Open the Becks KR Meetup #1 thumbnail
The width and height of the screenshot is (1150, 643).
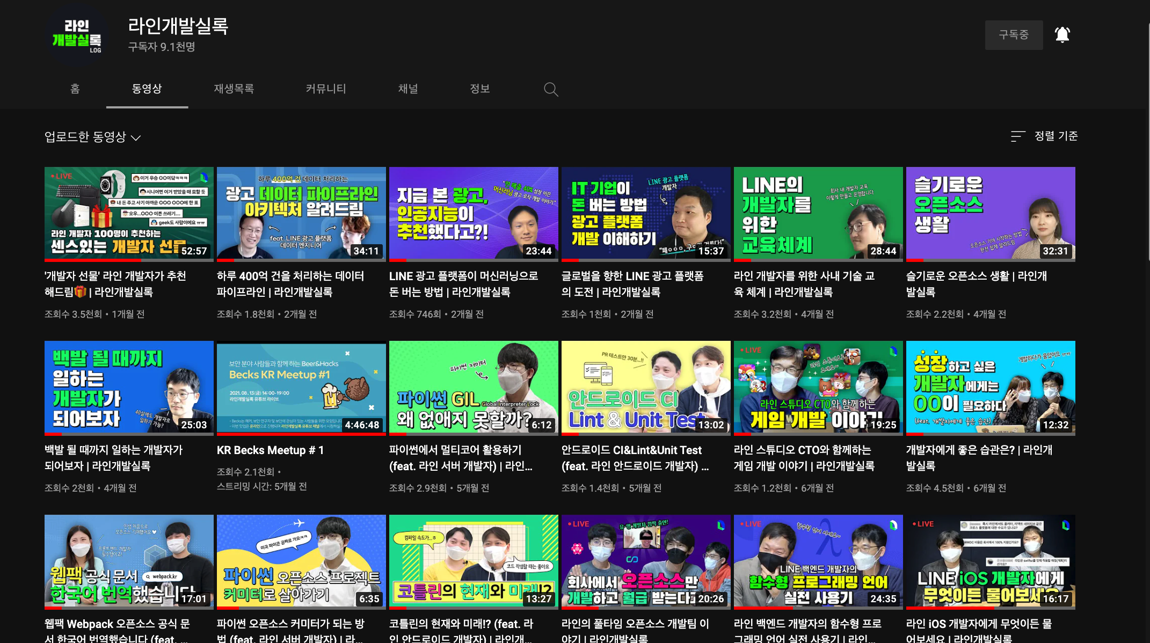[301, 388]
